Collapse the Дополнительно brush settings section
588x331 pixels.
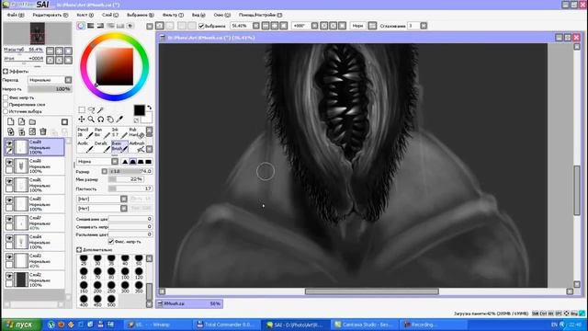click(79, 249)
